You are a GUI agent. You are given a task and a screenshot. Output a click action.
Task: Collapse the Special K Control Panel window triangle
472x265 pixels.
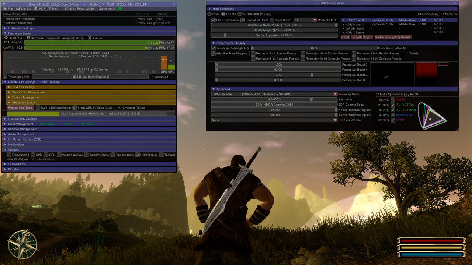(4, 4)
